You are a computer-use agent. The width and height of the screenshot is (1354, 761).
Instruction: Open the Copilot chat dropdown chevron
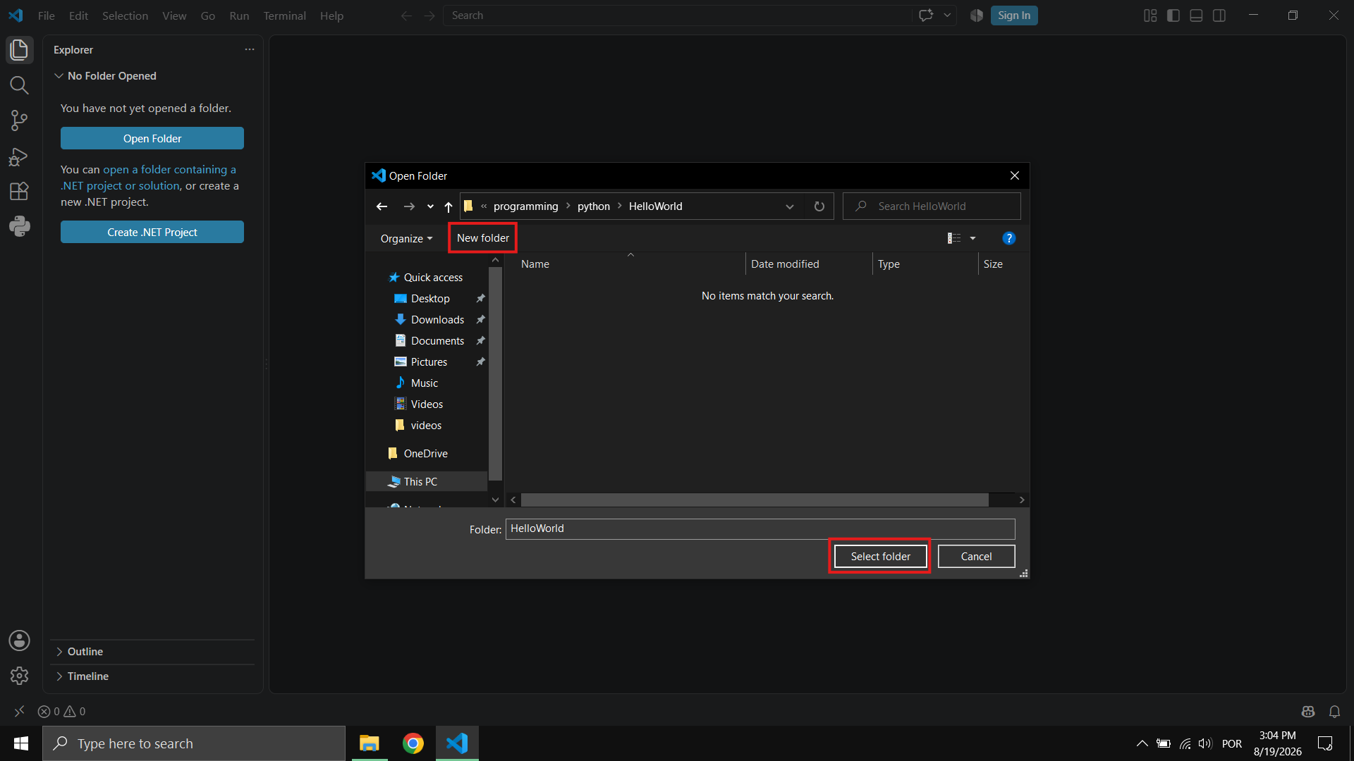coord(947,16)
